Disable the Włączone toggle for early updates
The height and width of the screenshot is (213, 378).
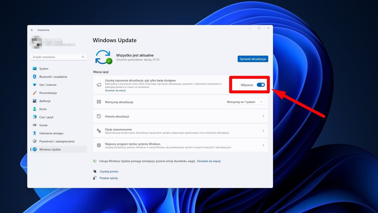[x=260, y=85]
